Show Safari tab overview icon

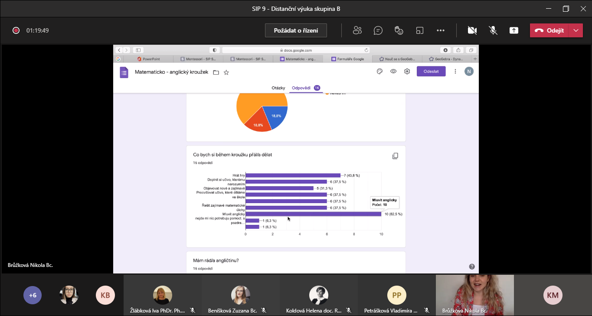(471, 50)
